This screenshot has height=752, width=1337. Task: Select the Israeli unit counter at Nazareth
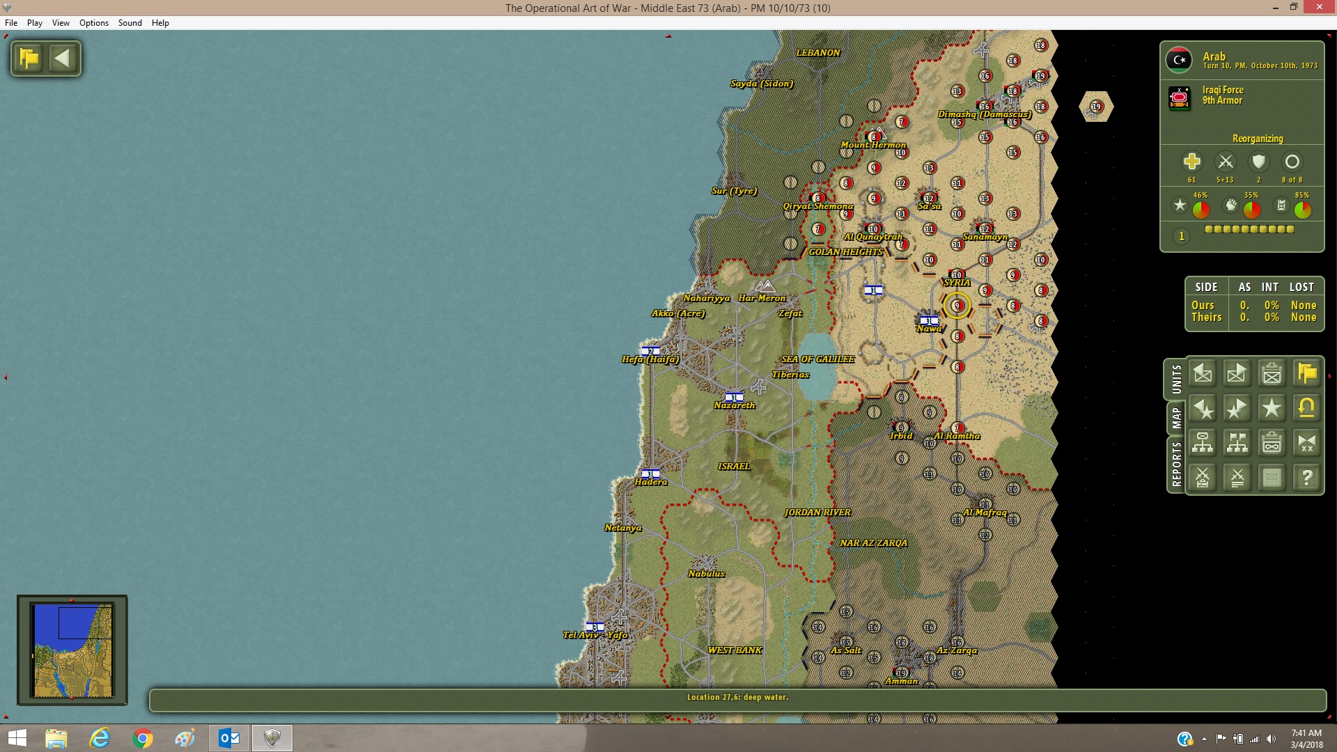pyautogui.click(x=734, y=397)
